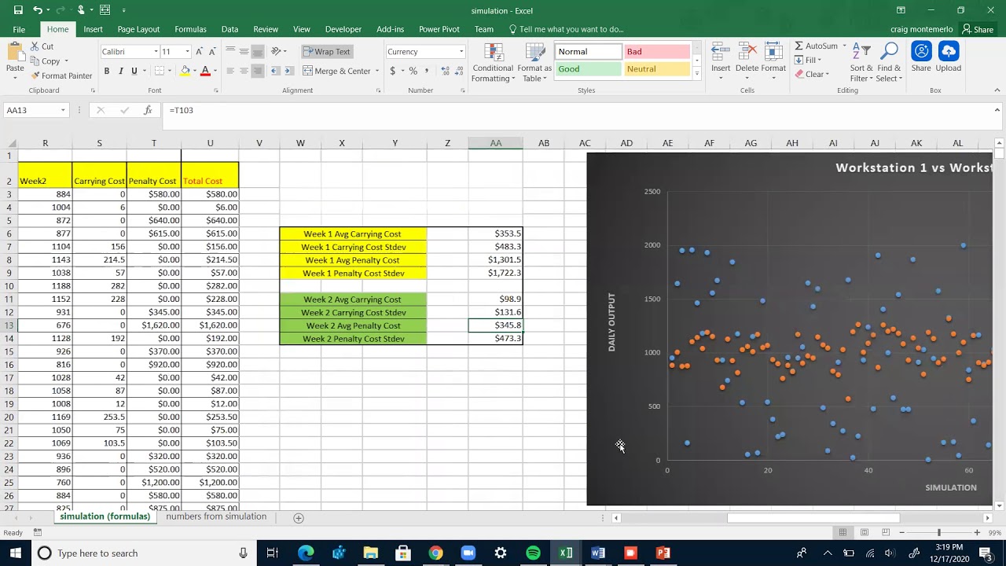Increase font size with larger A icon
Viewport: 1006px width, 566px height.
(x=200, y=52)
